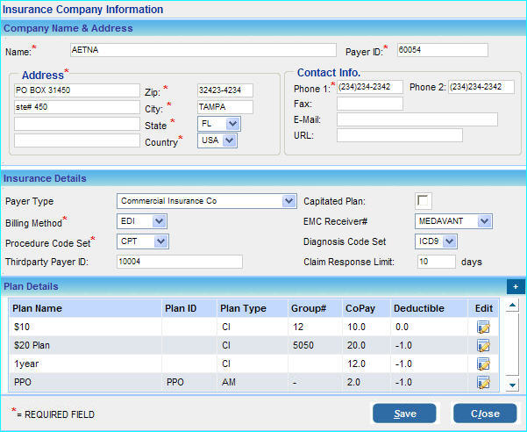Viewport: 527px width, 432px height.
Task: Click the edit icon for $20 Plan
Action: pyautogui.click(x=482, y=345)
